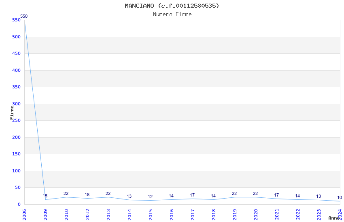Click the y-axis tick label 350

pos(17,87)
